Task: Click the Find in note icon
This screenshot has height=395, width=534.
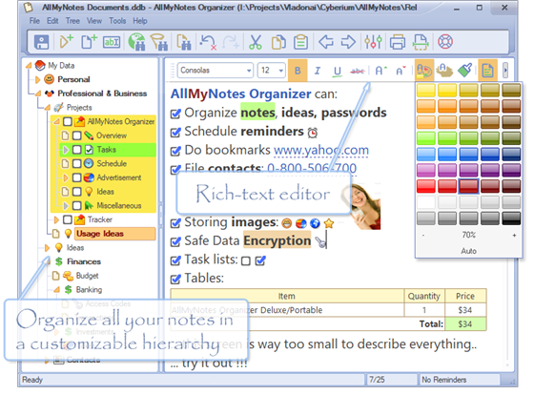Action: click(x=183, y=42)
